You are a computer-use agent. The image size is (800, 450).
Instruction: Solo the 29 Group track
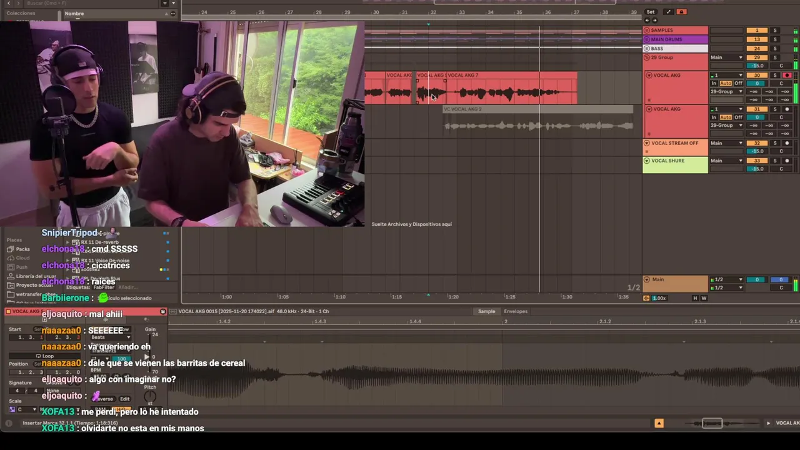click(x=775, y=57)
